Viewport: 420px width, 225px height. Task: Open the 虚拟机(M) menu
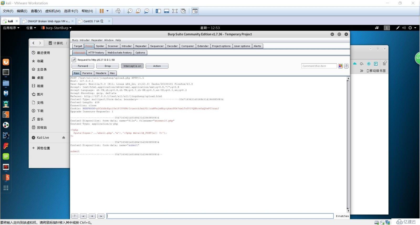[53, 11]
